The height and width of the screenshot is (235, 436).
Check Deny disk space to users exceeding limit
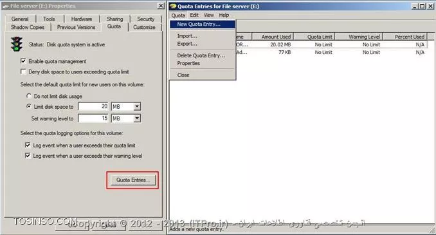23,72
